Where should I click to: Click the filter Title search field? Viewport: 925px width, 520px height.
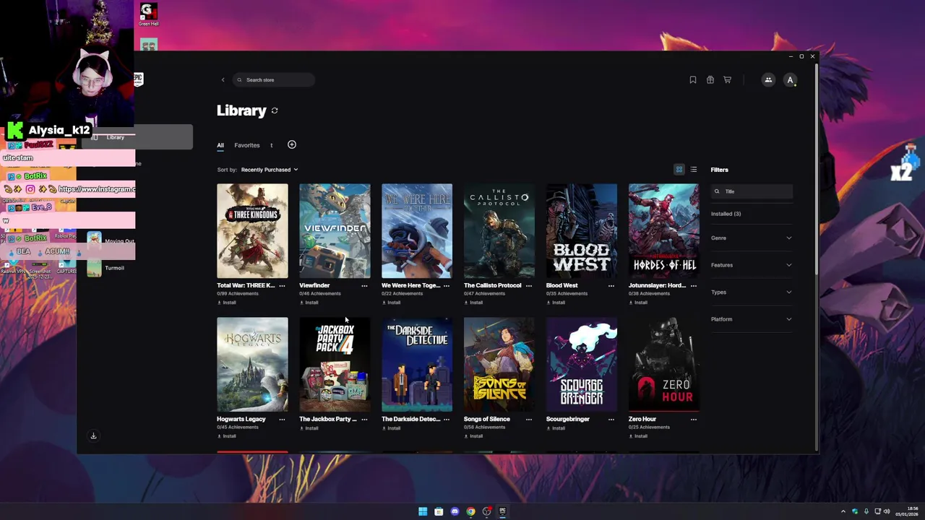click(752, 191)
